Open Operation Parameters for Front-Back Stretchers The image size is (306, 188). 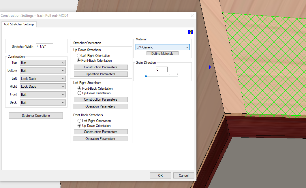[x=100, y=139]
